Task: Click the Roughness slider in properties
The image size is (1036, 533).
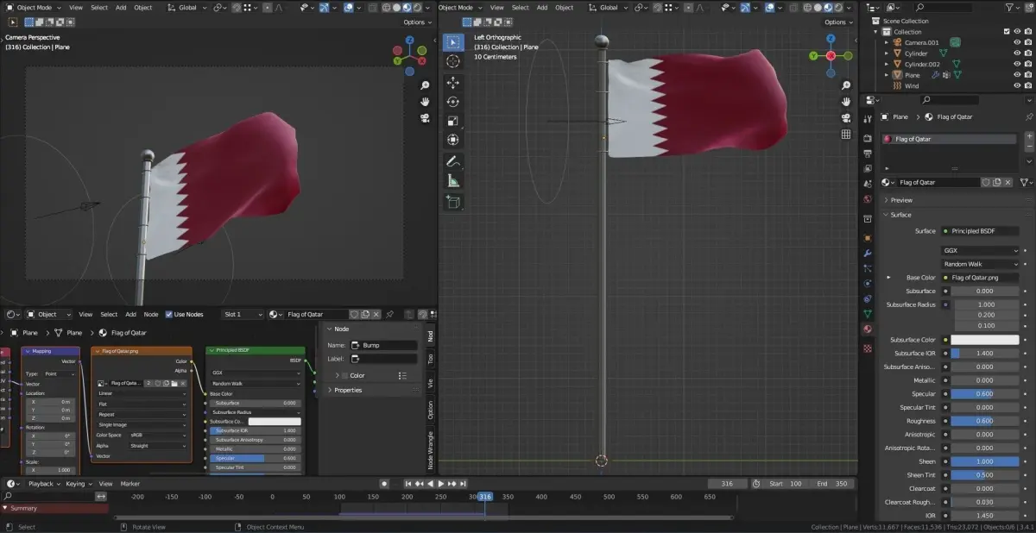Action: click(x=985, y=421)
